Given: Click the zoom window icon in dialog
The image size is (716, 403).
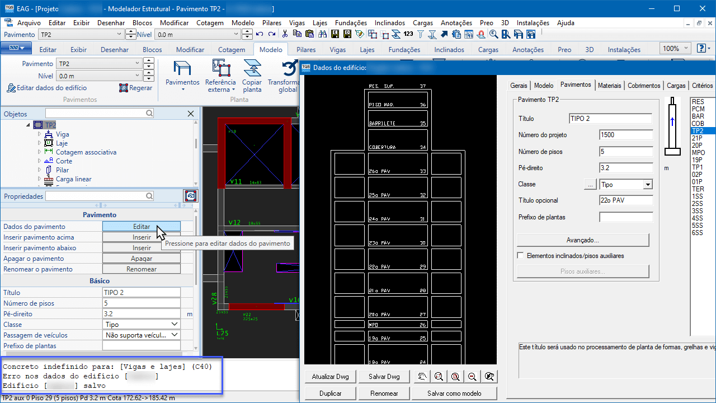Looking at the screenshot, I should pos(439,377).
